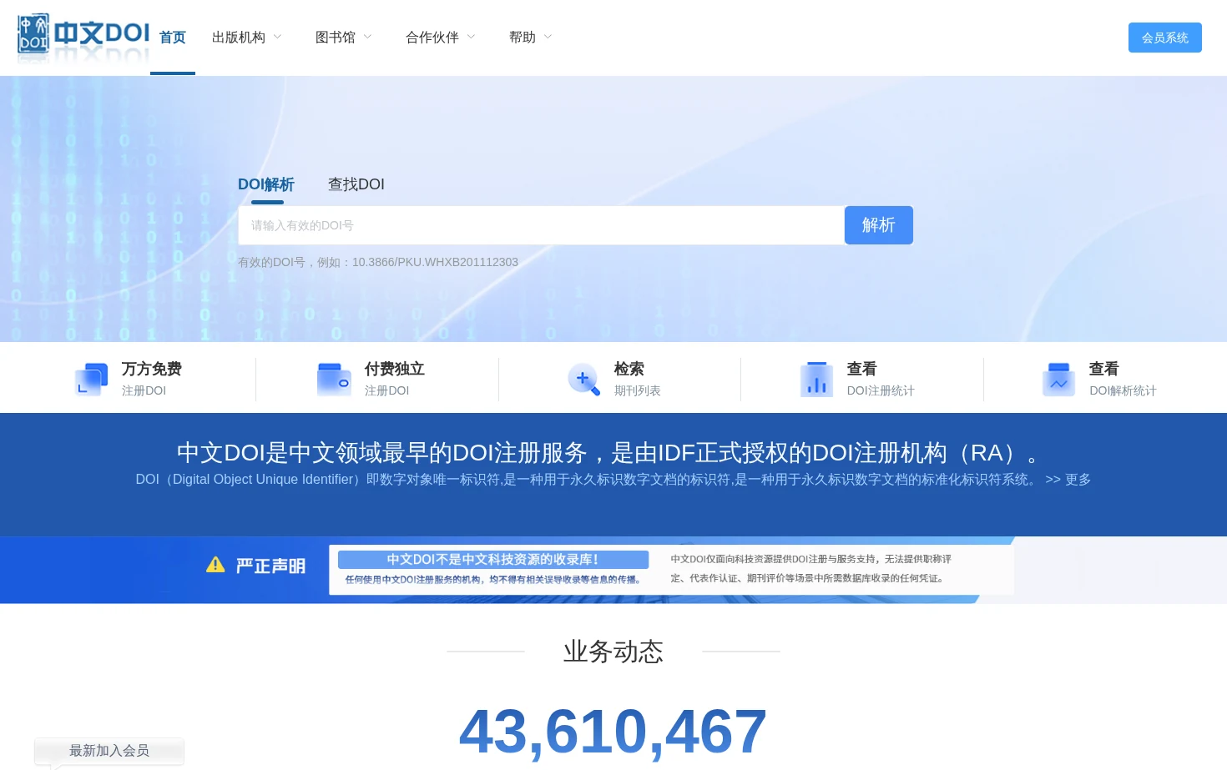Viewport: 1227px width, 770px height.
Task: Click the 解析 button
Action: point(879,225)
